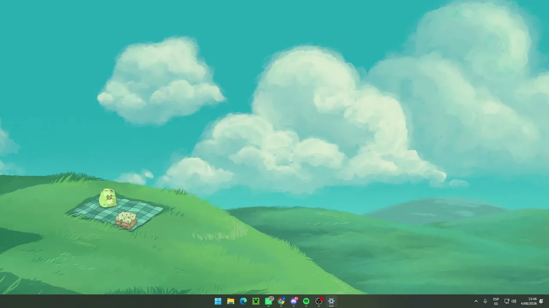Open the Settings app on the taskbar

click(331, 301)
